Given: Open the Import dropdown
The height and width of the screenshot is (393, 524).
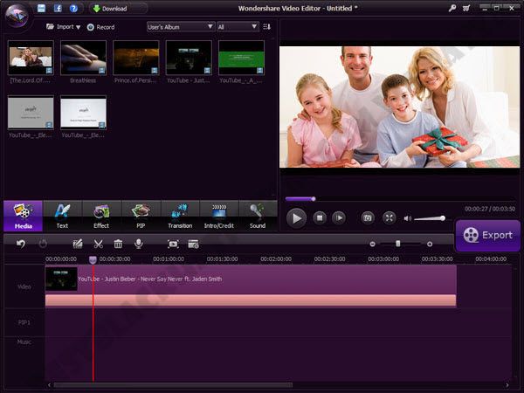Looking at the screenshot, I should [x=64, y=27].
